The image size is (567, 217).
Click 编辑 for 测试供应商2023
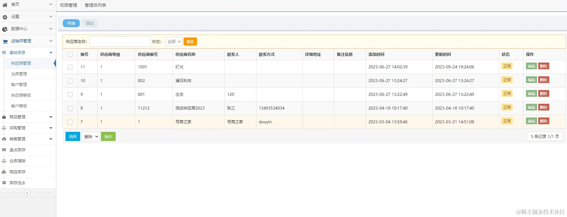[x=532, y=107]
